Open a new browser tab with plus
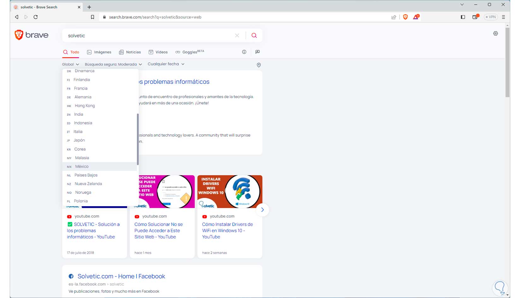520x298 pixels. 89,7
